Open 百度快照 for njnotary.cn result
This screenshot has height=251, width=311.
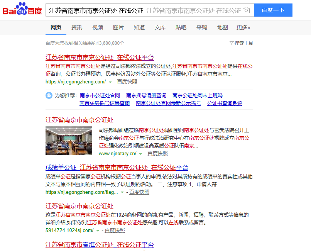[x=157, y=154]
